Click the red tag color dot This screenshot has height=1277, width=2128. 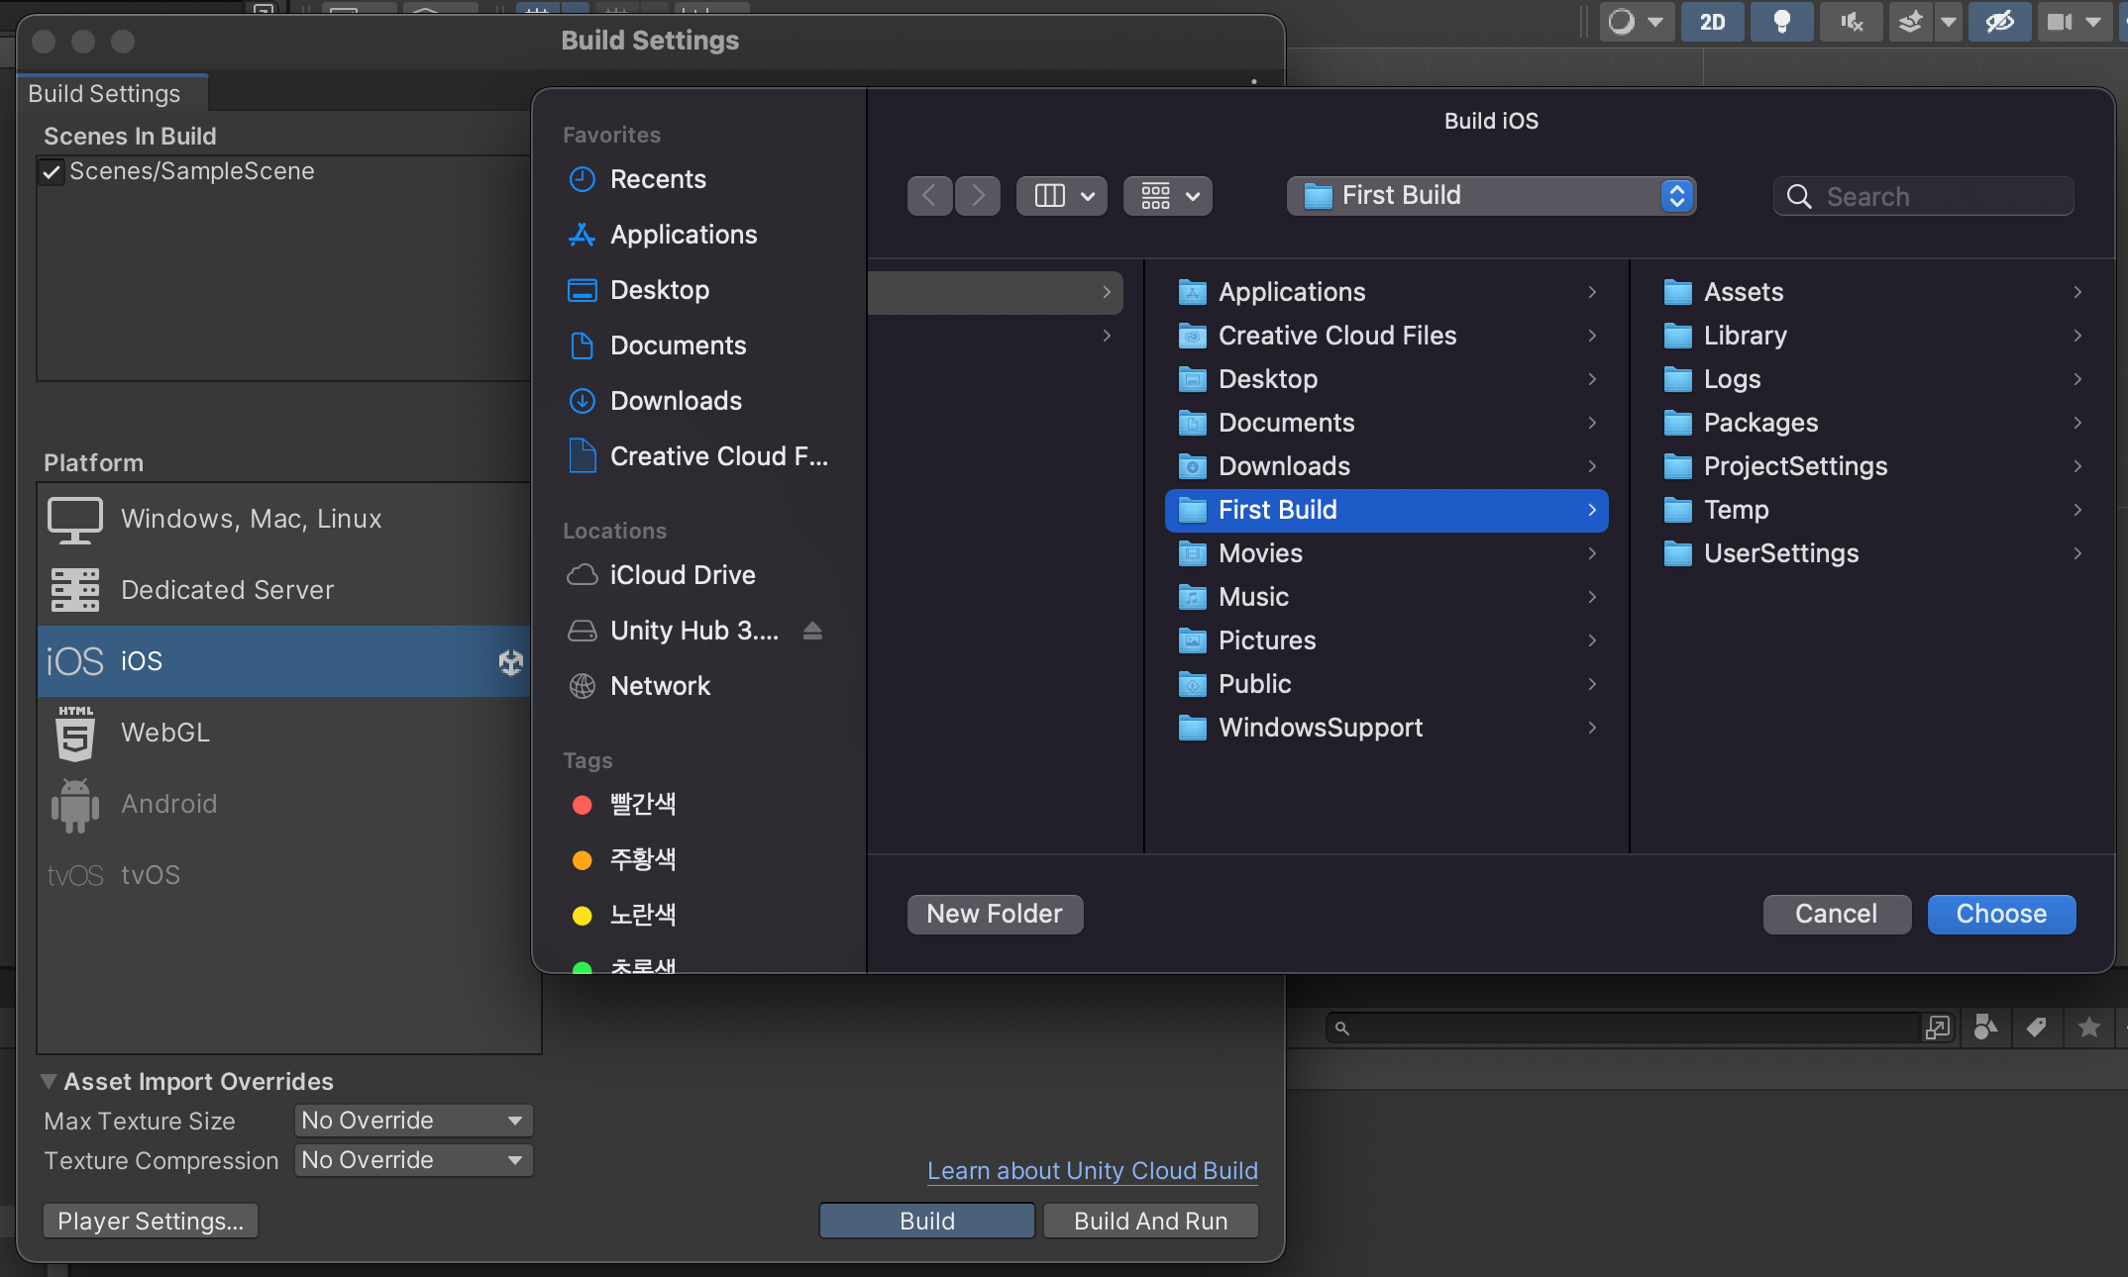(583, 805)
